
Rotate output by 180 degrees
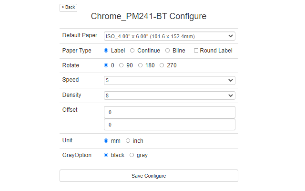coord(141,65)
